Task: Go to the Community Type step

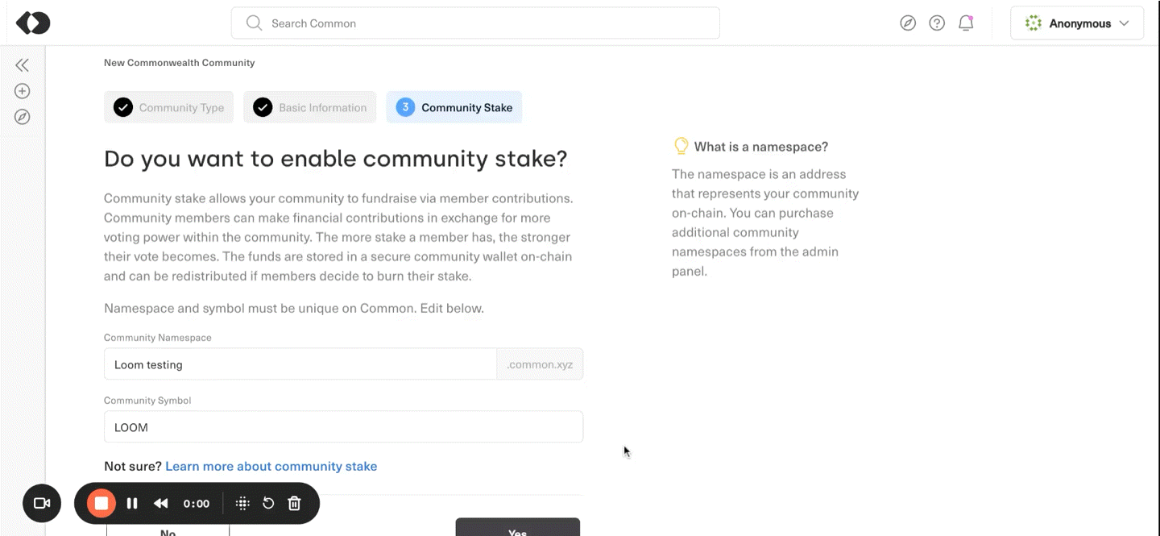Action: 169,107
